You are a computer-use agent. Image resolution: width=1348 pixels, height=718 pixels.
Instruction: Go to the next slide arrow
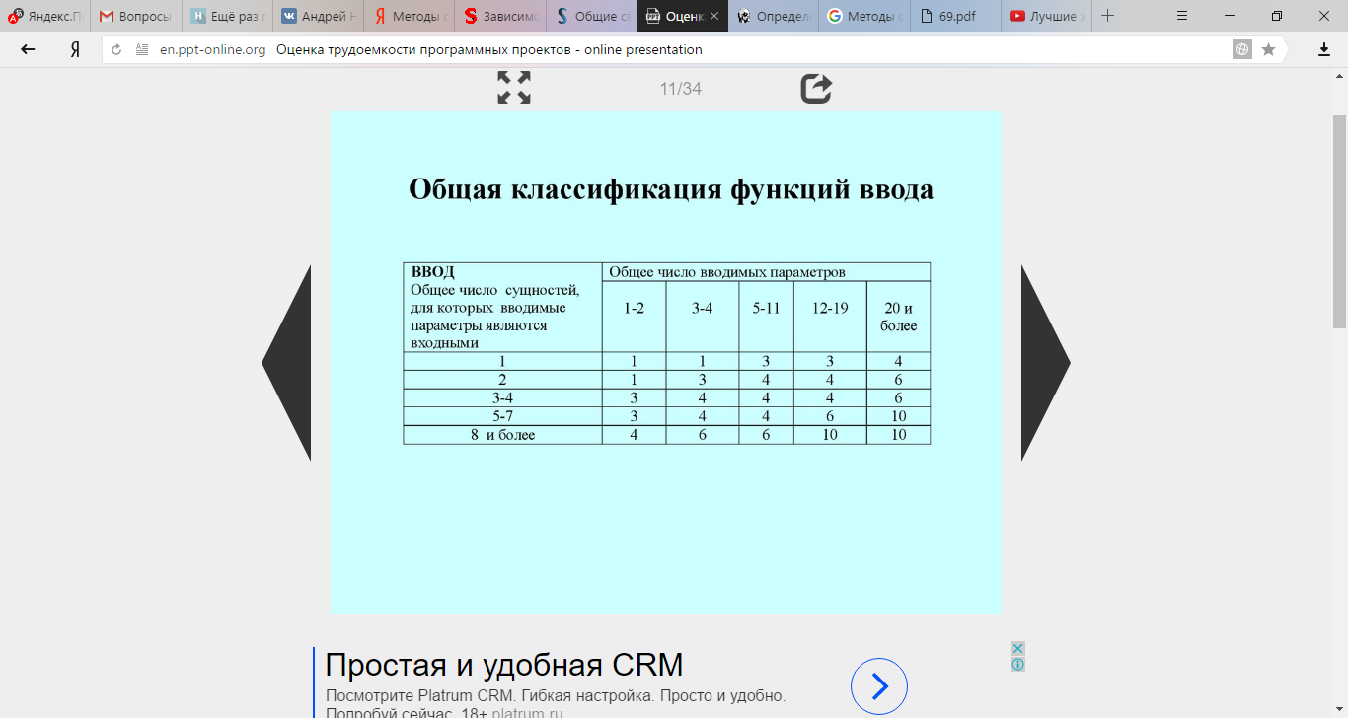1046,363
